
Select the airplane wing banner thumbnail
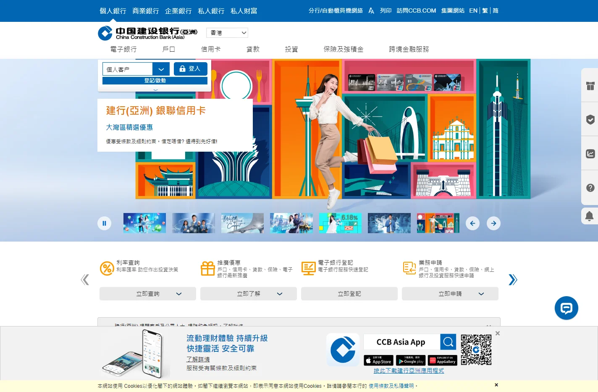coord(242,223)
